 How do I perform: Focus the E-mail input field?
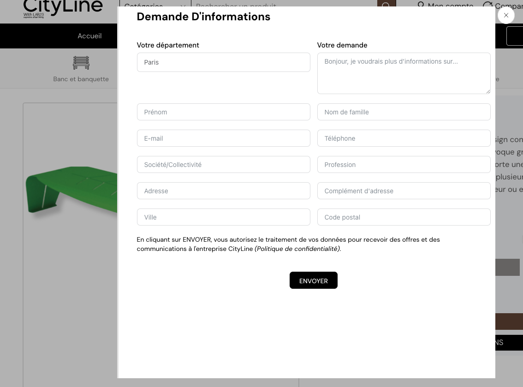point(223,138)
